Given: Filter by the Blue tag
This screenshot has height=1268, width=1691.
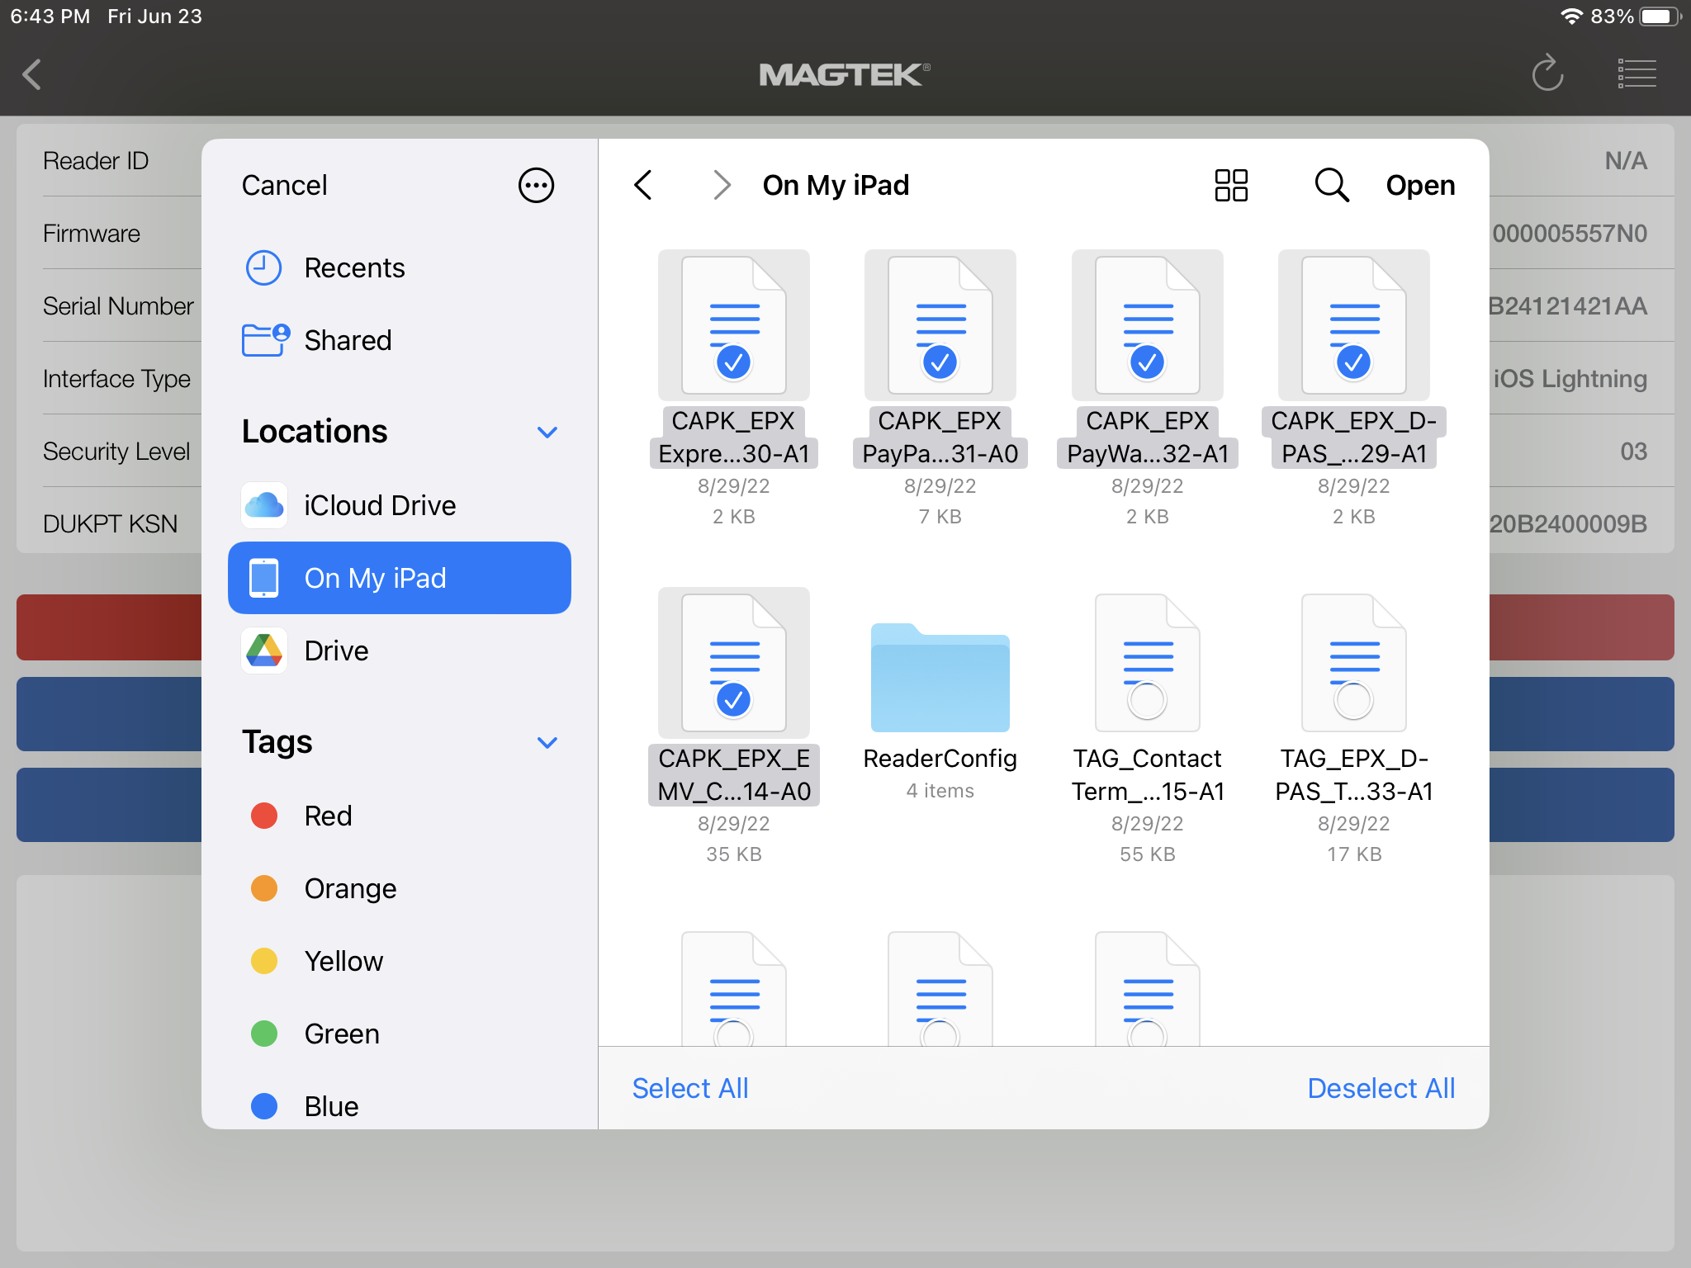Looking at the screenshot, I should pyautogui.click(x=400, y=1106).
